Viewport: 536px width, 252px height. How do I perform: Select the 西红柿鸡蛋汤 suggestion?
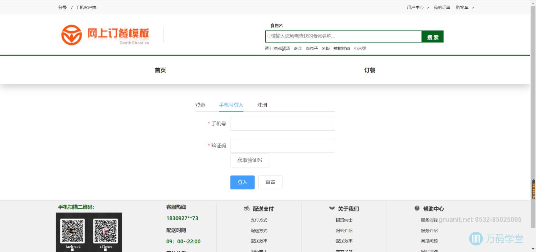pyautogui.click(x=278, y=49)
